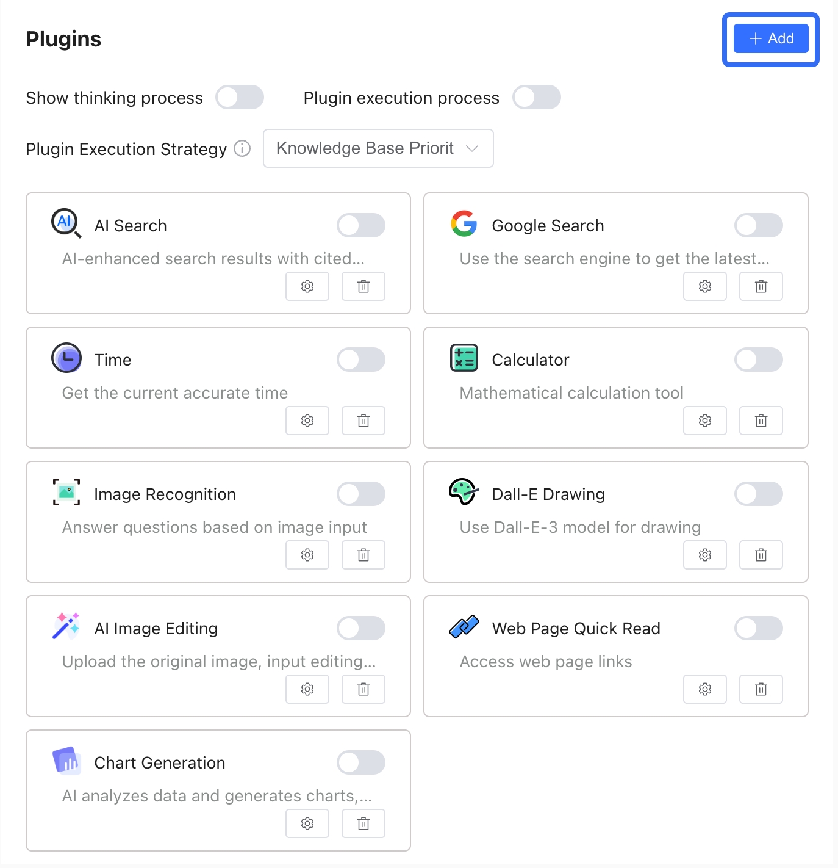Enable the Chart Generation toggle
Viewport: 838px width, 868px height.
click(361, 762)
